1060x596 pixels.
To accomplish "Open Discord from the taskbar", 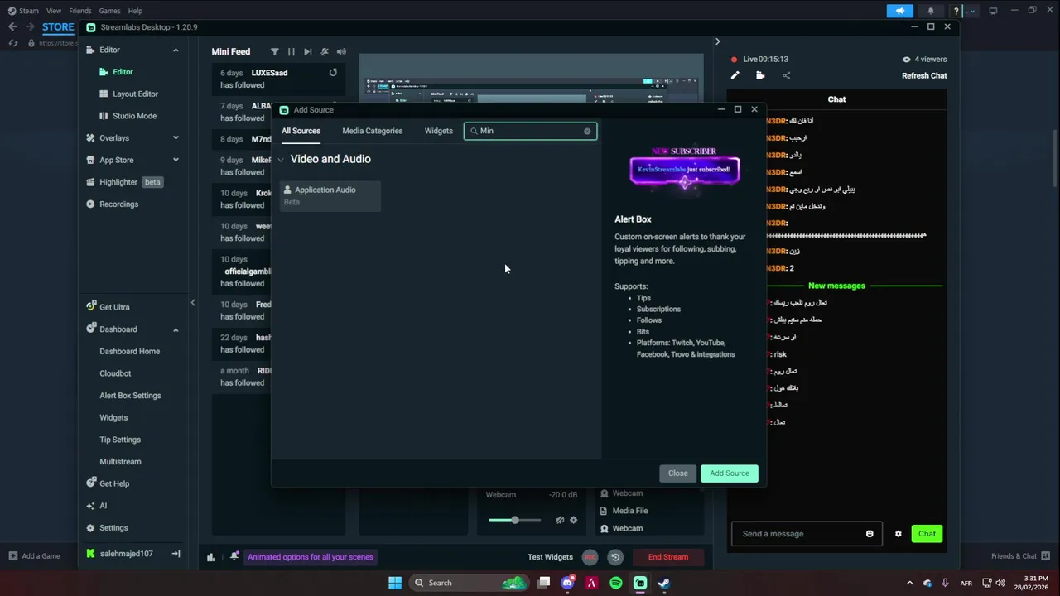I will pyautogui.click(x=567, y=583).
